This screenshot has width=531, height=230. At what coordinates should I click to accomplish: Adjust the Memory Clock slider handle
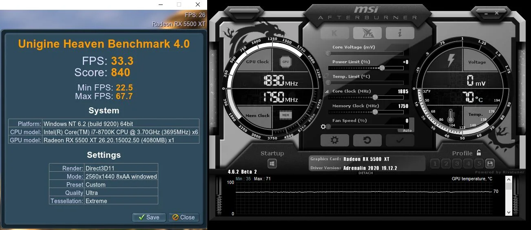pyautogui.click(x=375, y=112)
